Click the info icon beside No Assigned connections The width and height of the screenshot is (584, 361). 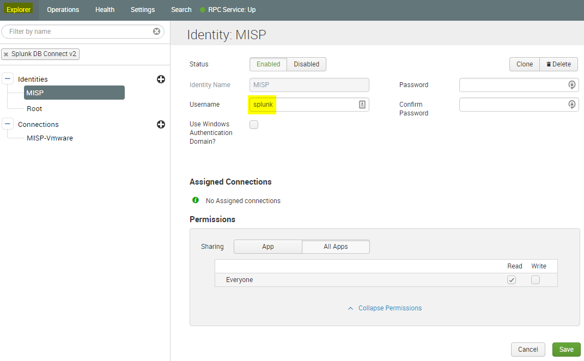[196, 200]
